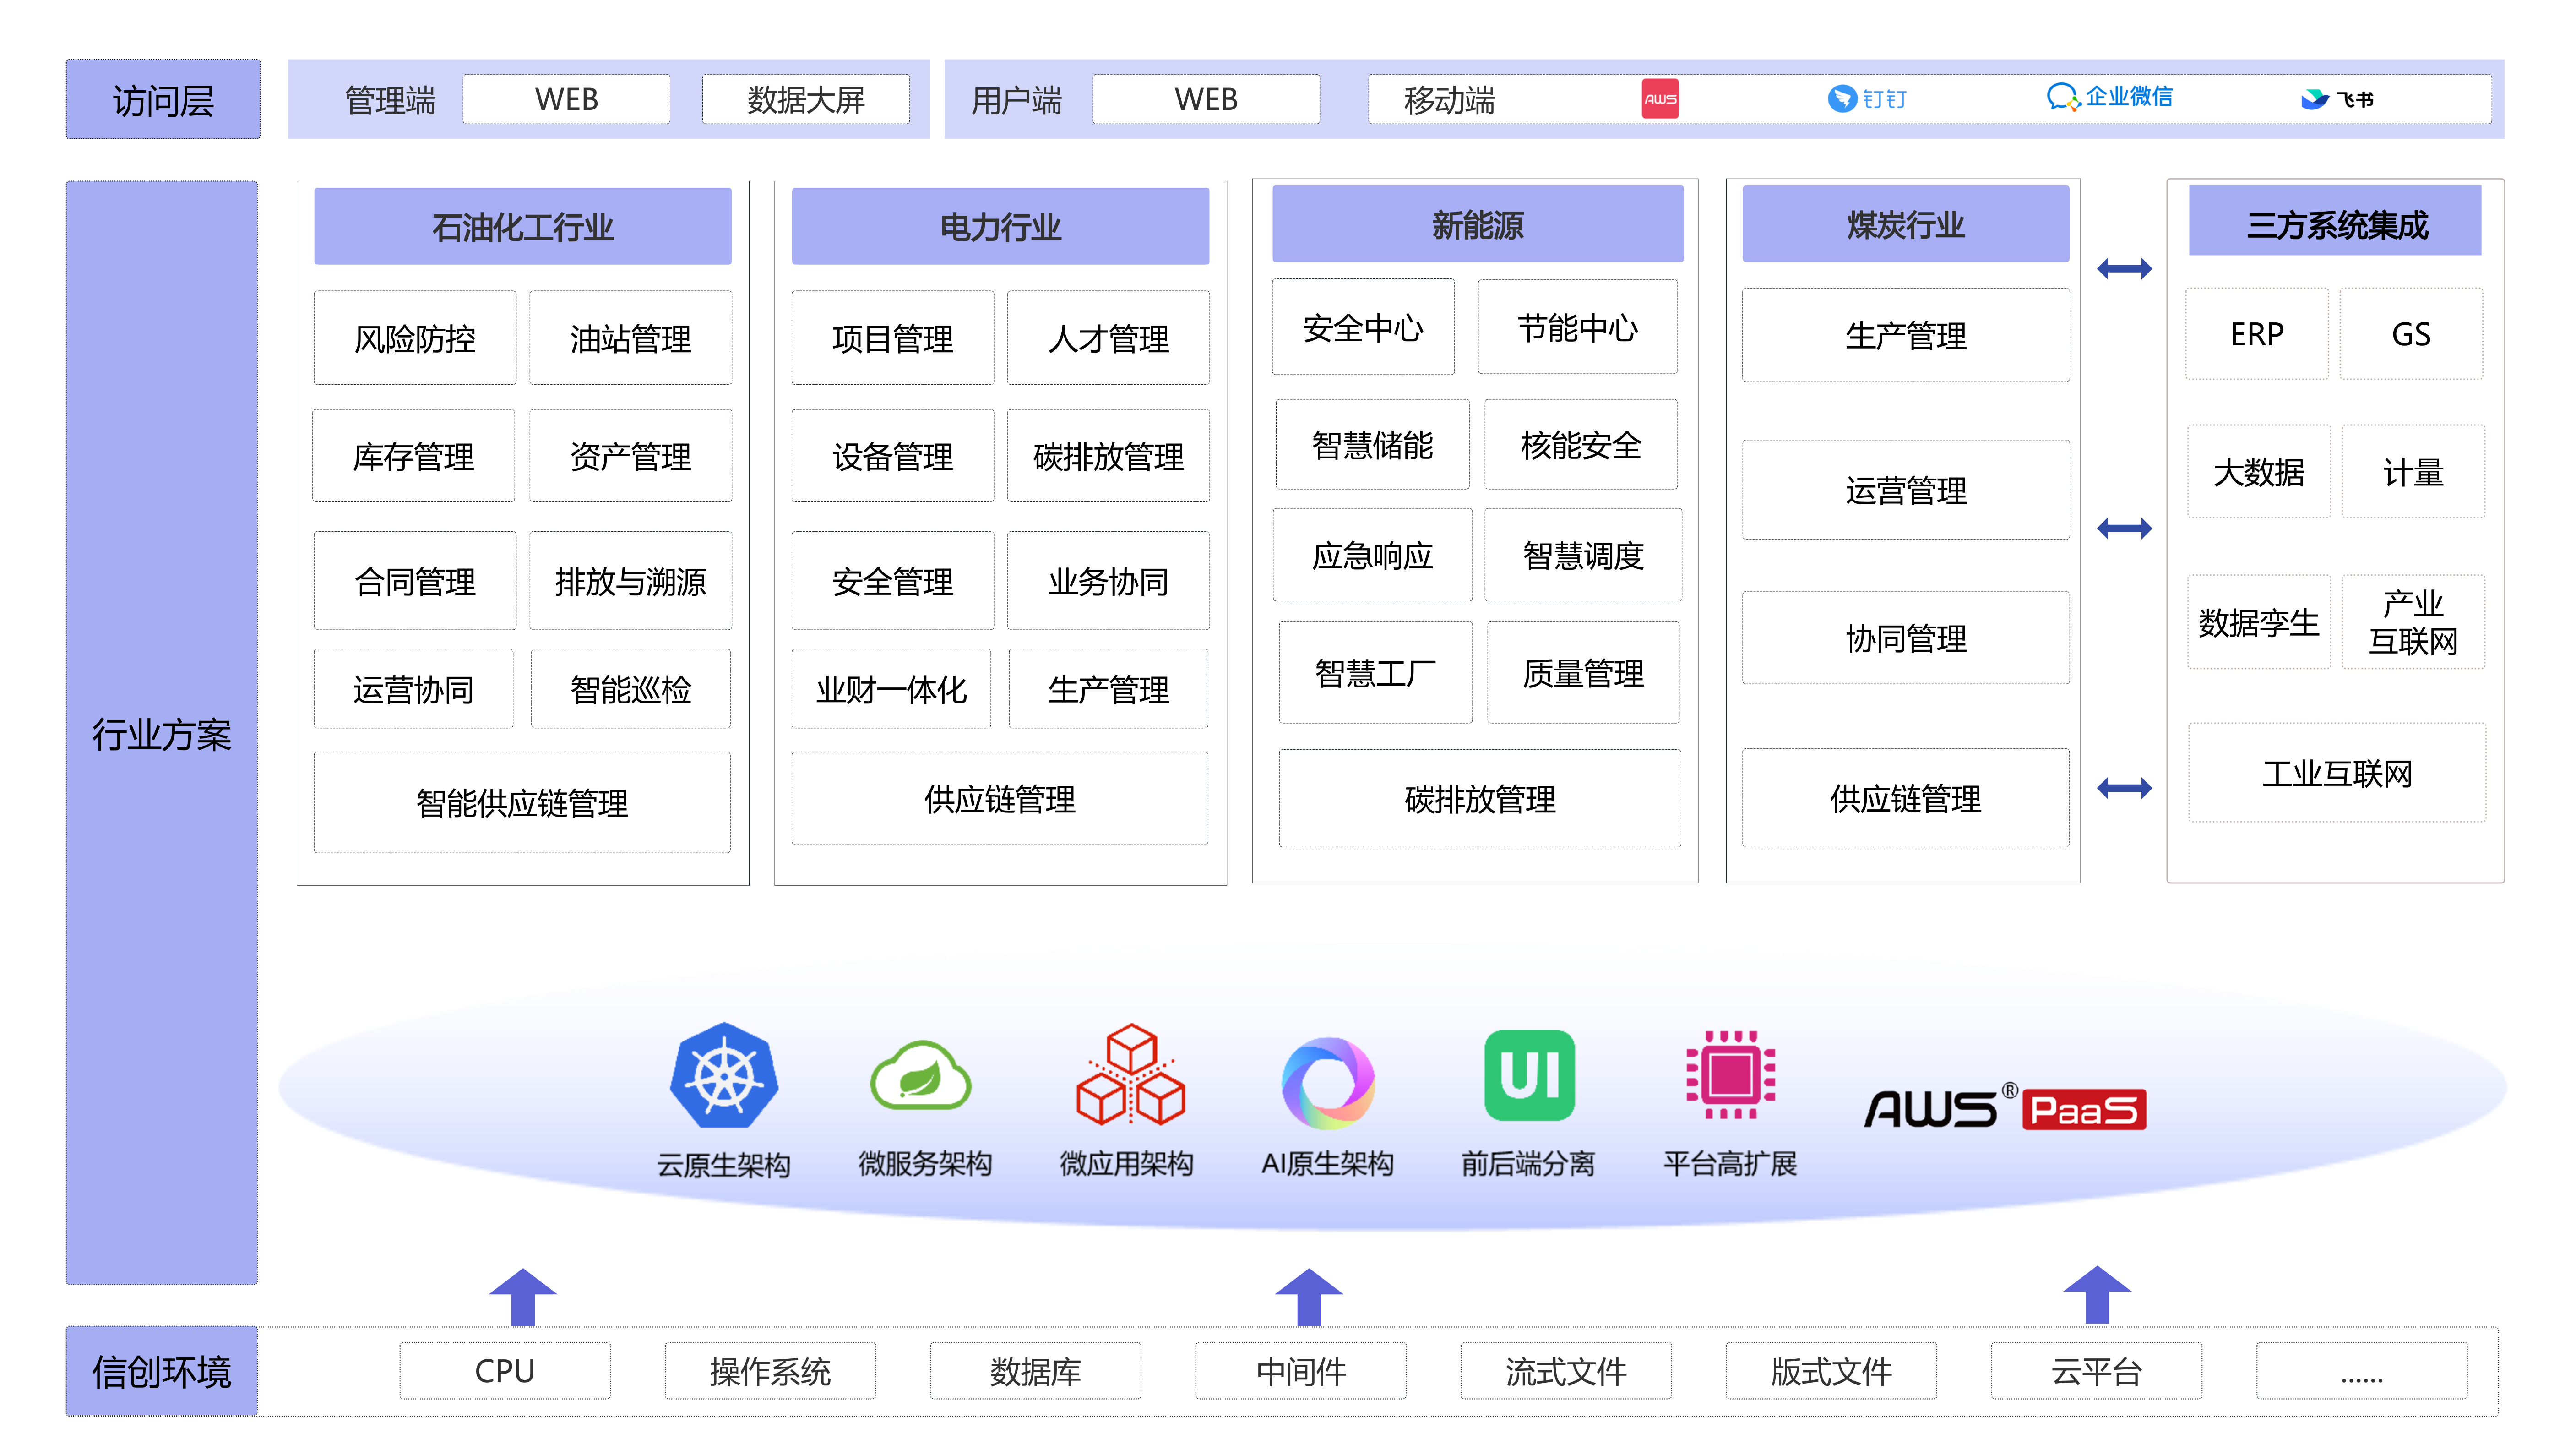Select the 计量 box
Viewport: 2576px width, 1439px height.
2413,471
